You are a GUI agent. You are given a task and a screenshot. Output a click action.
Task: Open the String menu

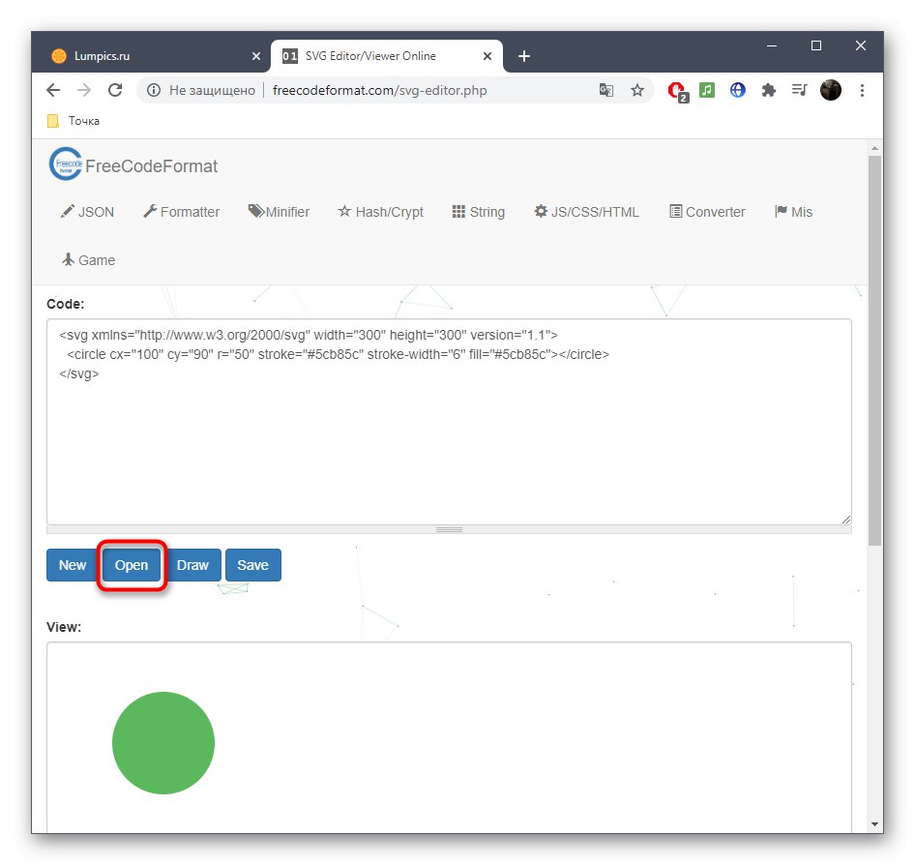[x=479, y=212]
